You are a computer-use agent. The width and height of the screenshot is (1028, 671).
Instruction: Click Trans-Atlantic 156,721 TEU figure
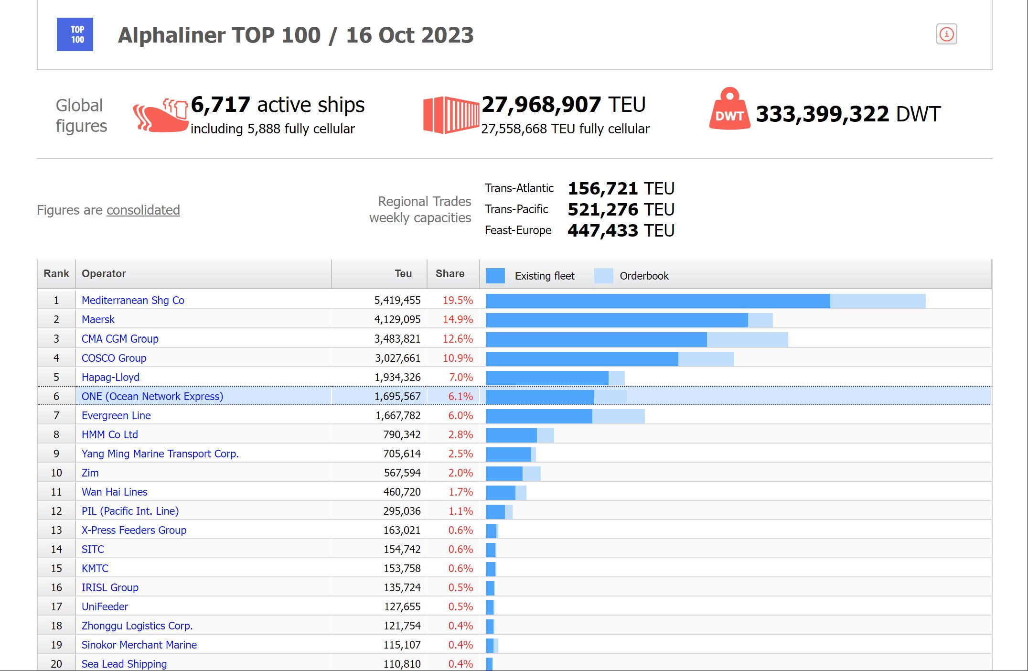point(621,188)
